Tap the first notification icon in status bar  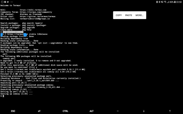[2, 2]
